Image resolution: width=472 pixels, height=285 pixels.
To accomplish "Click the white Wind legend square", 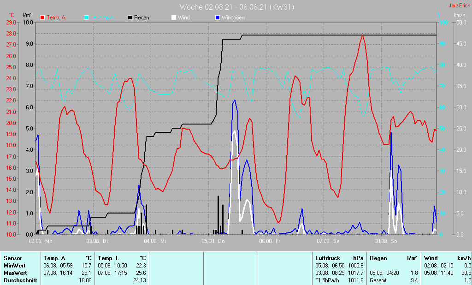I will coord(174,18).
